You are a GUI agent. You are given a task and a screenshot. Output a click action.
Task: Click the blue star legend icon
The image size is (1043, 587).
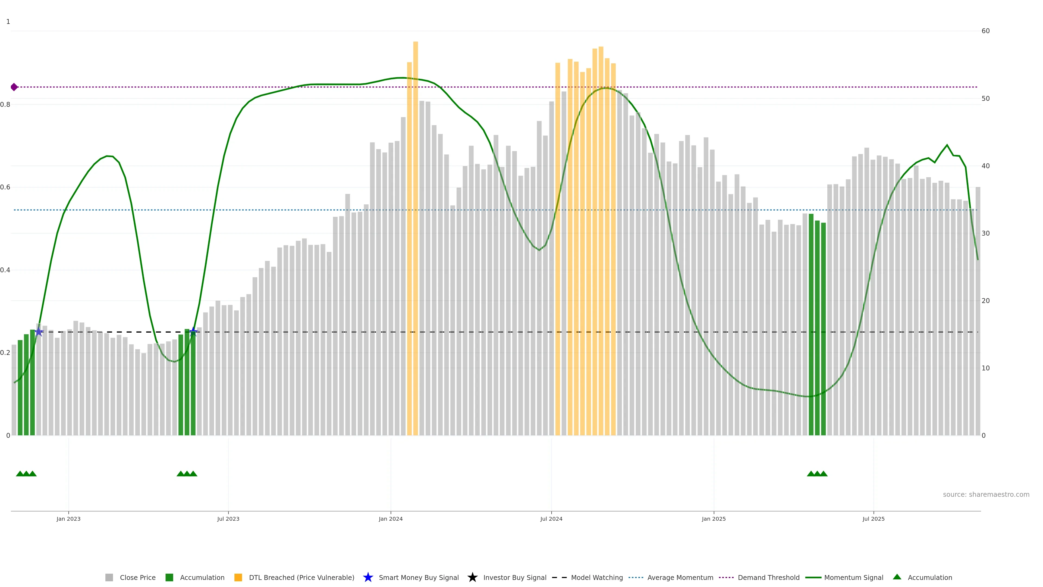(368, 577)
